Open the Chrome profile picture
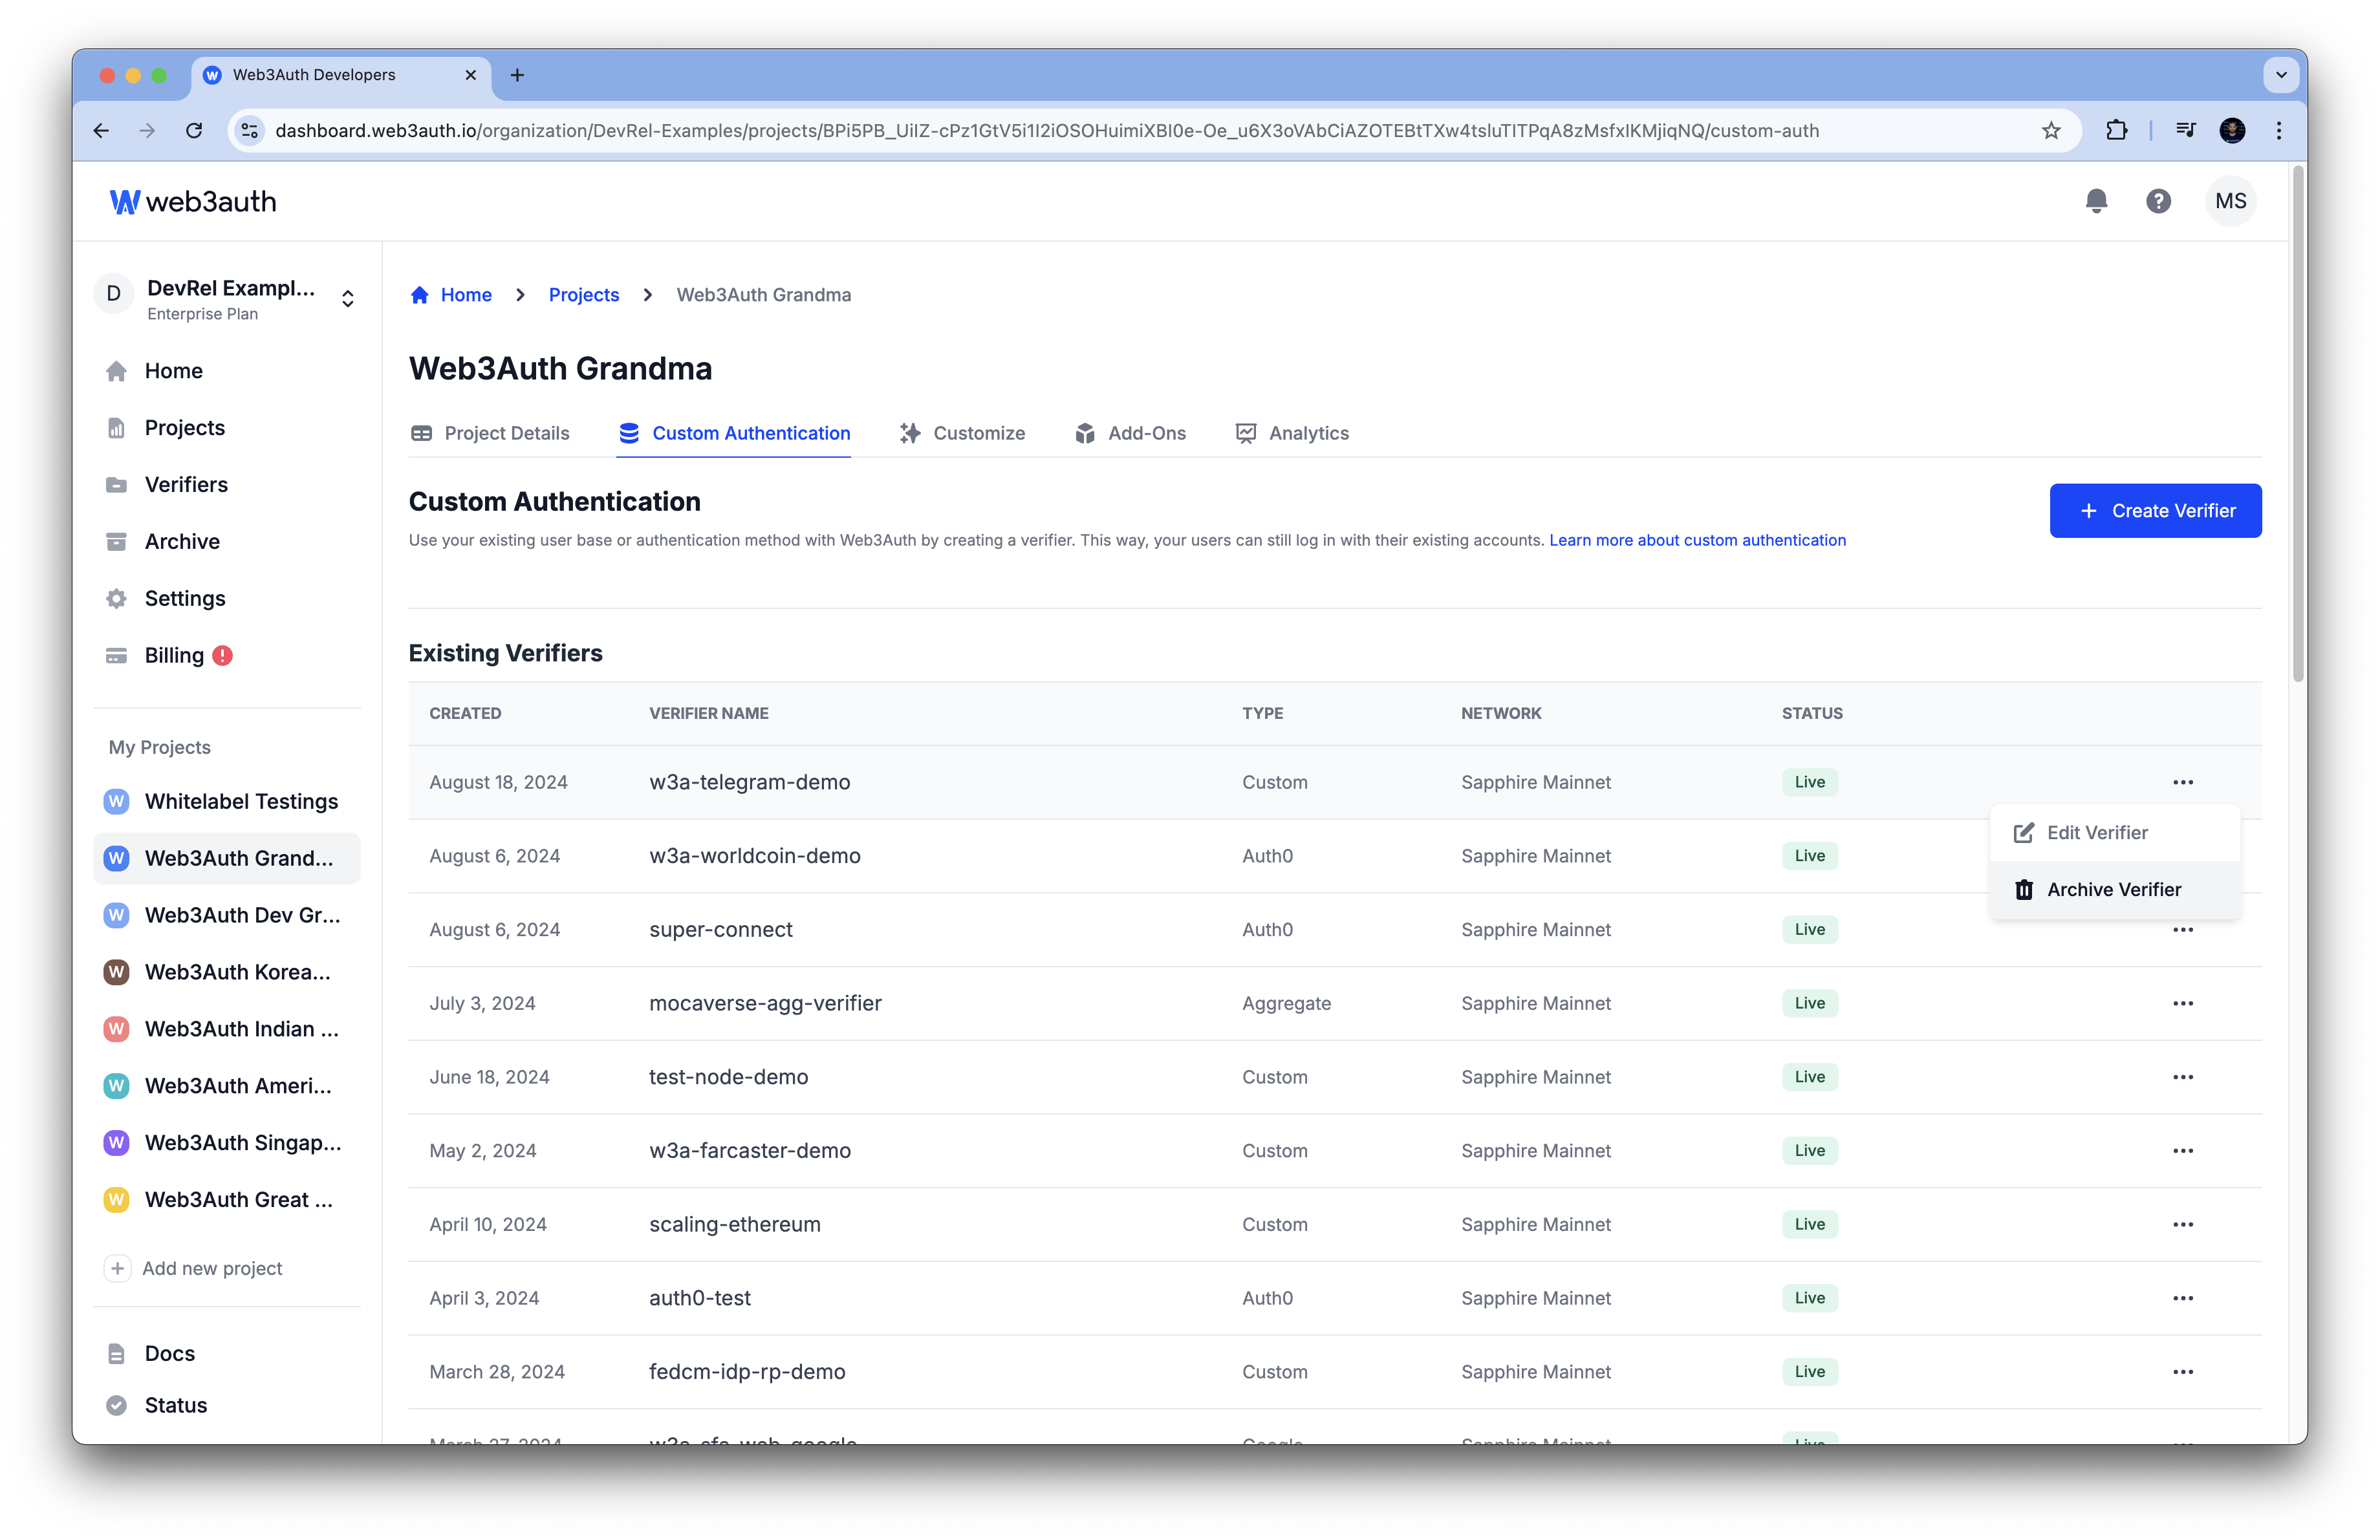This screenshot has width=2380, height=1540. (x=2232, y=131)
